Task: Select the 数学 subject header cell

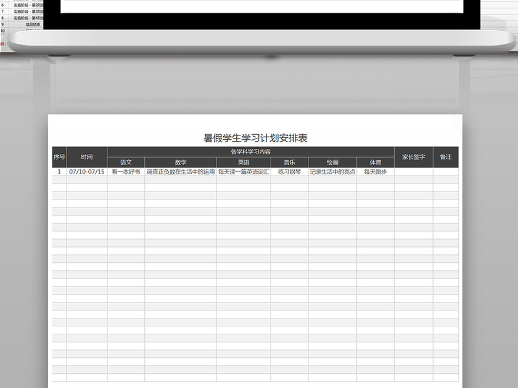Action: click(x=179, y=162)
